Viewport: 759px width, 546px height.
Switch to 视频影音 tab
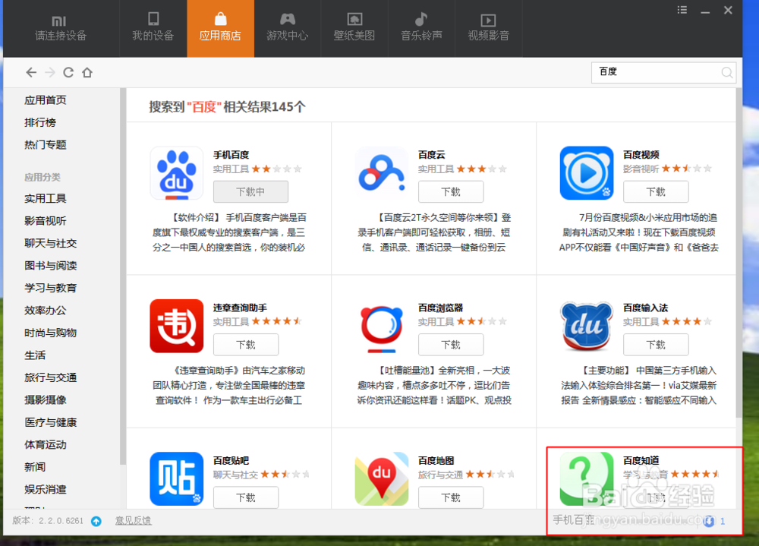click(488, 29)
